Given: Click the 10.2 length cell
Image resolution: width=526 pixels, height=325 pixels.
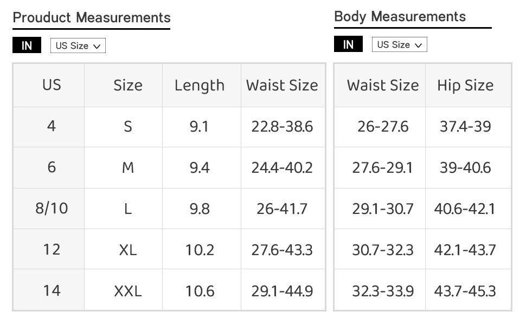Looking at the screenshot, I should (200, 250).
